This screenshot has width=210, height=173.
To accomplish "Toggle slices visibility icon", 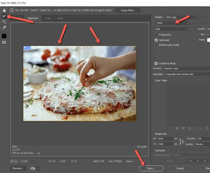I will coord(4,43).
